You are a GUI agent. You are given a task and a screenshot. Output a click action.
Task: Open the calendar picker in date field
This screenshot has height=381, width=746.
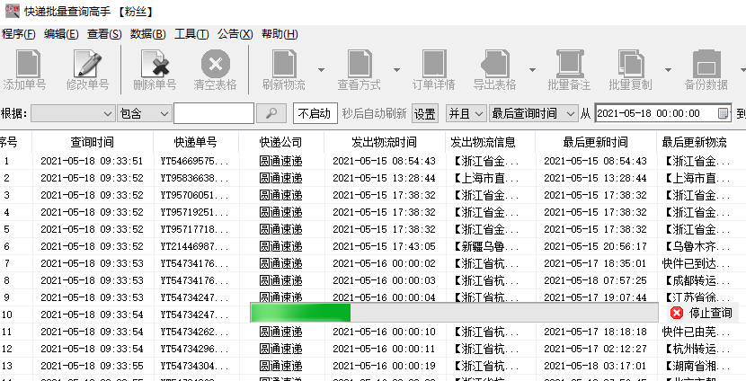point(723,114)
